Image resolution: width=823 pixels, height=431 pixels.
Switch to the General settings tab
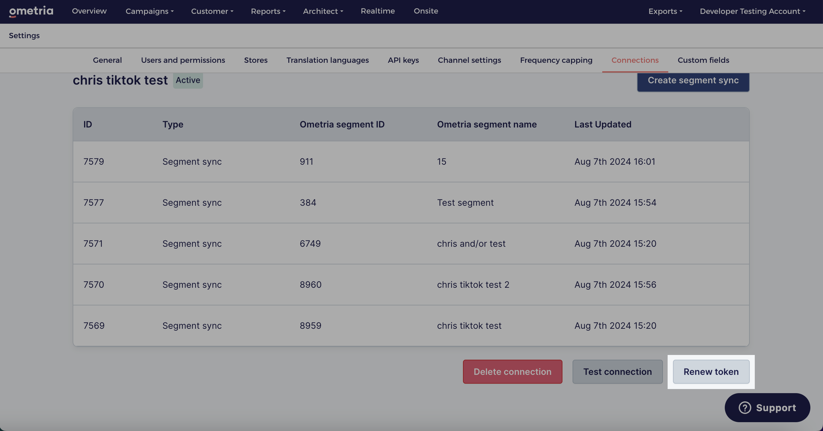point(107,60)
